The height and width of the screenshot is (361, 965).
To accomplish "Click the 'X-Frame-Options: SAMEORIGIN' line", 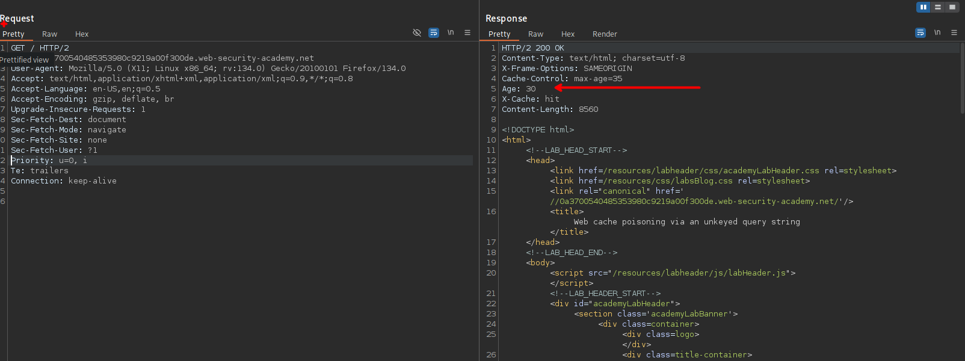I will (567, 68).
